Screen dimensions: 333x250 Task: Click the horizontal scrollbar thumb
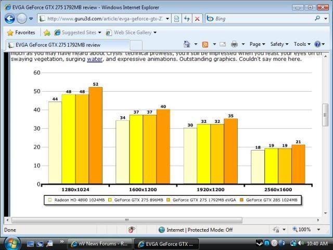coord(127,220)
